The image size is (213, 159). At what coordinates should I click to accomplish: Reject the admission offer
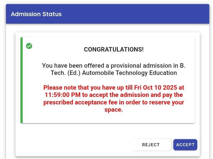tap(151, 145)
